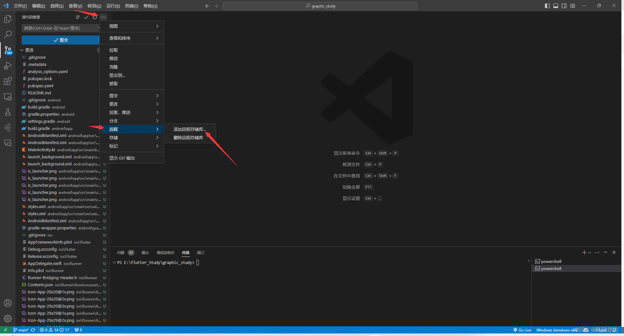
Task: Synchronize changes icon in status bar
Action: click(x=33, y=330)
